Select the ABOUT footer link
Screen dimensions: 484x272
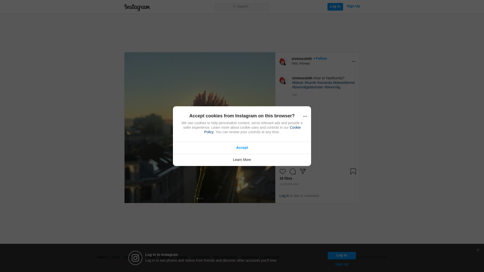(x=102, y=257)
